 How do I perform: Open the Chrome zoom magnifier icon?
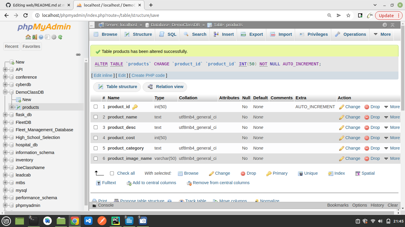(329, 15)
